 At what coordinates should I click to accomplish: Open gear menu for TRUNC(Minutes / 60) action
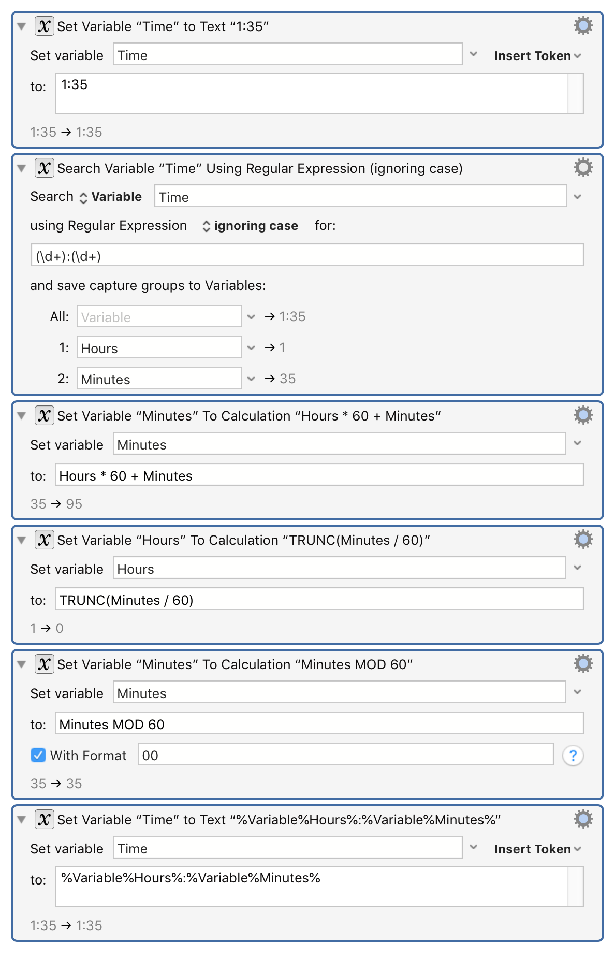(x=583, y=539)
